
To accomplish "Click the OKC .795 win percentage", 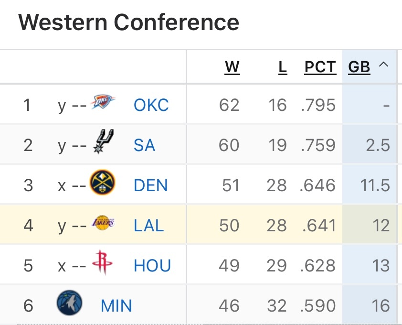I will (x=318, y=105).
